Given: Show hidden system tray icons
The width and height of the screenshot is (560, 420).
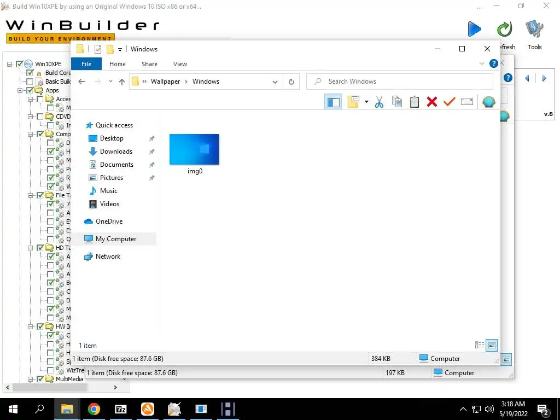Looking at the screenshot, I should 463,409.
